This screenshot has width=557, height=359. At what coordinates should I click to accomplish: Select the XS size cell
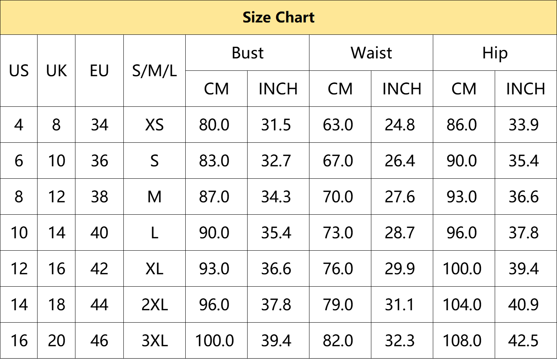coord(154,125)
